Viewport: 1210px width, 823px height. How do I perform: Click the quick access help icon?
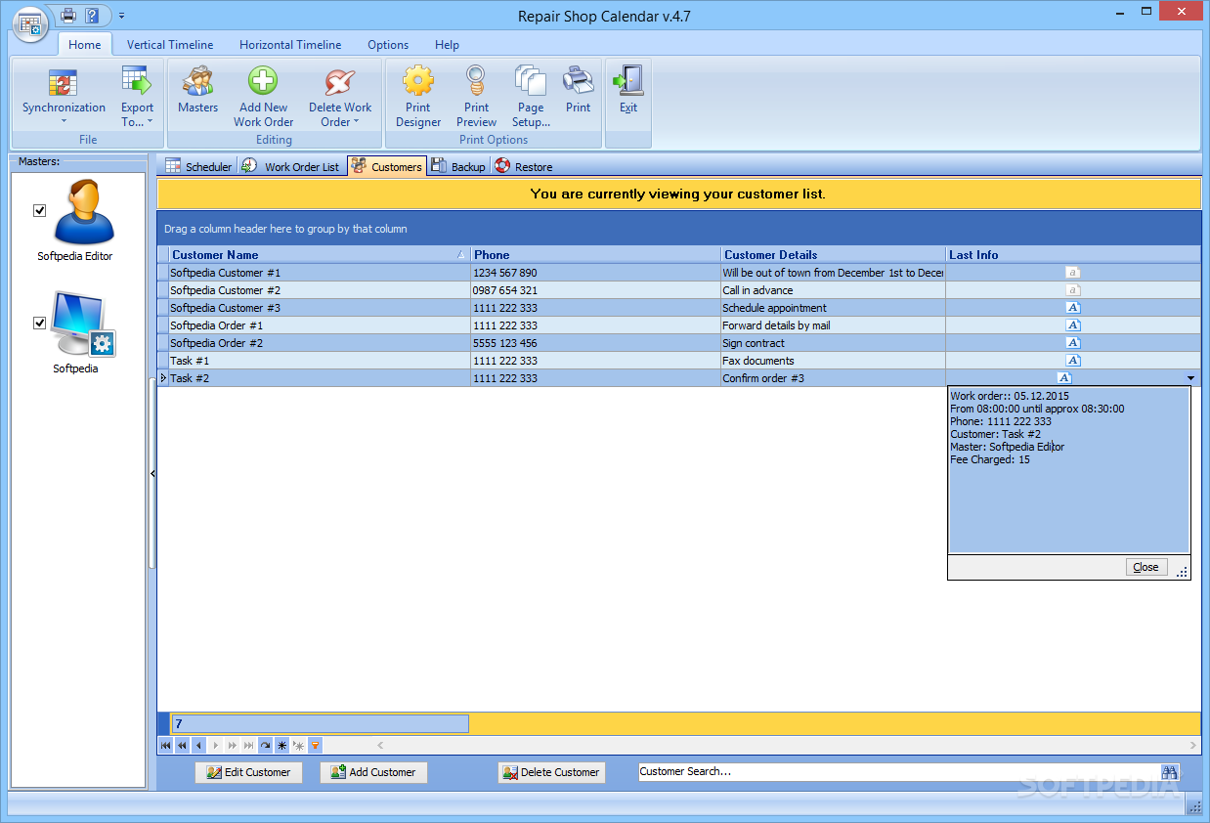pyautogui.click(x=92, y=15)
